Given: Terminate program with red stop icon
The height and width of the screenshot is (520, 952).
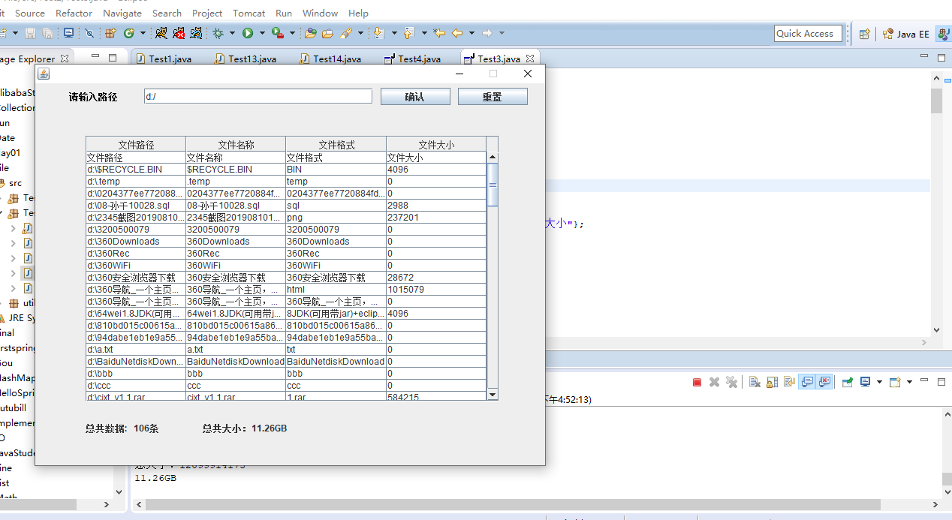Looking at the screenshot, I should click(x=697, y=382).
